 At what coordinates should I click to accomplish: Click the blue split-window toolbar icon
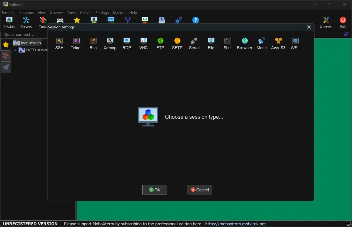pos(111,20)
